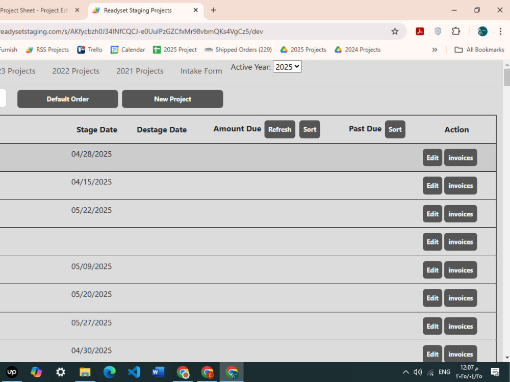Open the notification center icon
Viewport: 510px width, 382px height.
[x=495, y=372]
